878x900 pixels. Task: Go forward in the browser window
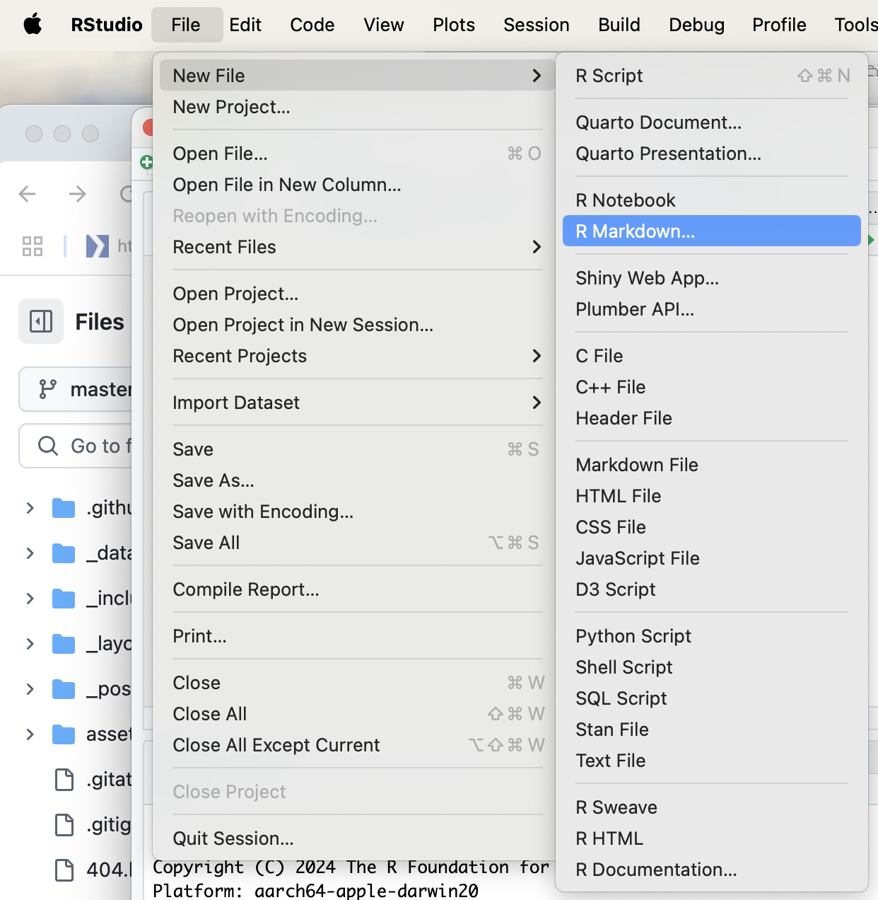coord(78,193)
